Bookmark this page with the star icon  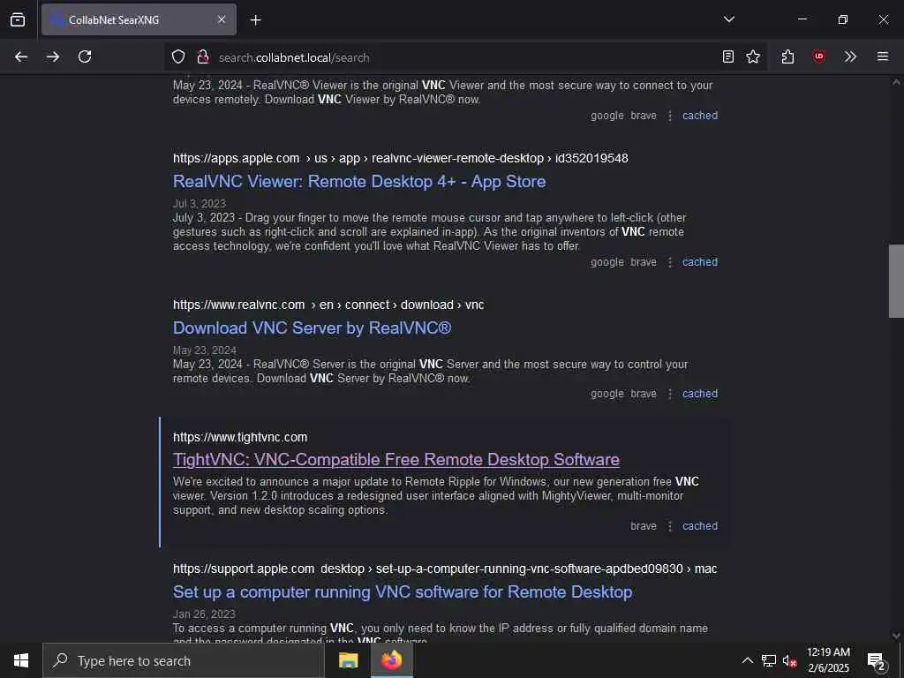point(753,56)
